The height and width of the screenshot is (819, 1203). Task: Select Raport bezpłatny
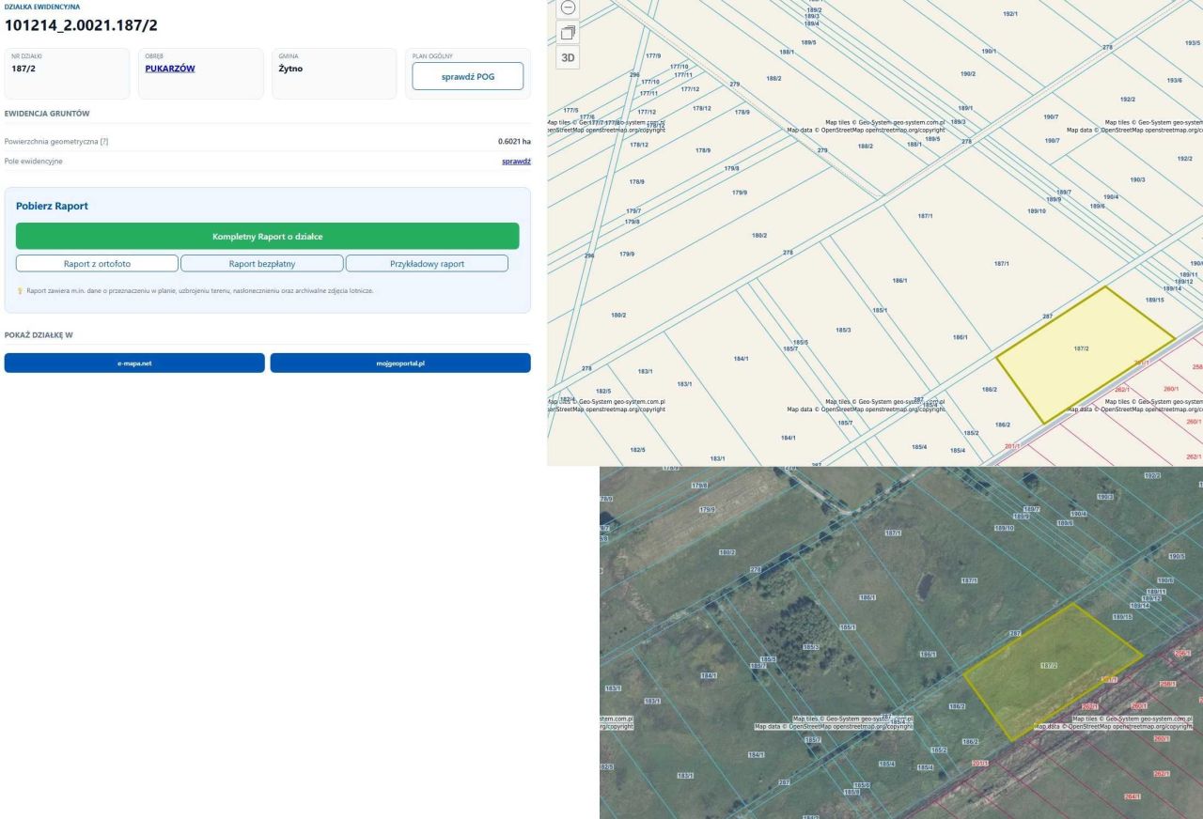pyautogui.click(x=262, y=264)
